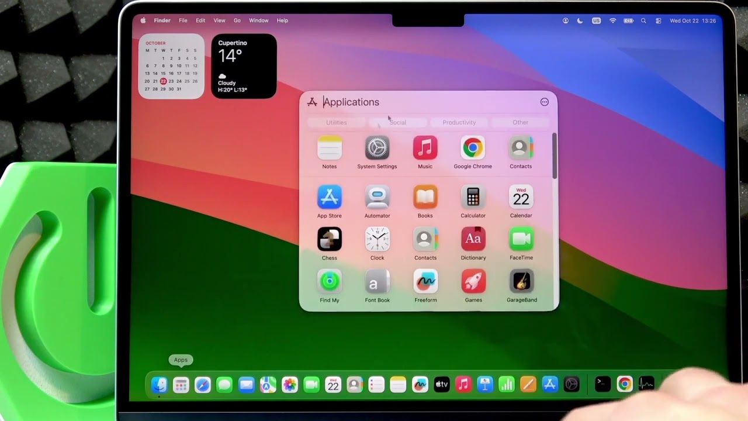Select the Social category filter
The height and width of the screenshot is (421, 748).
[x=397, y=122]
